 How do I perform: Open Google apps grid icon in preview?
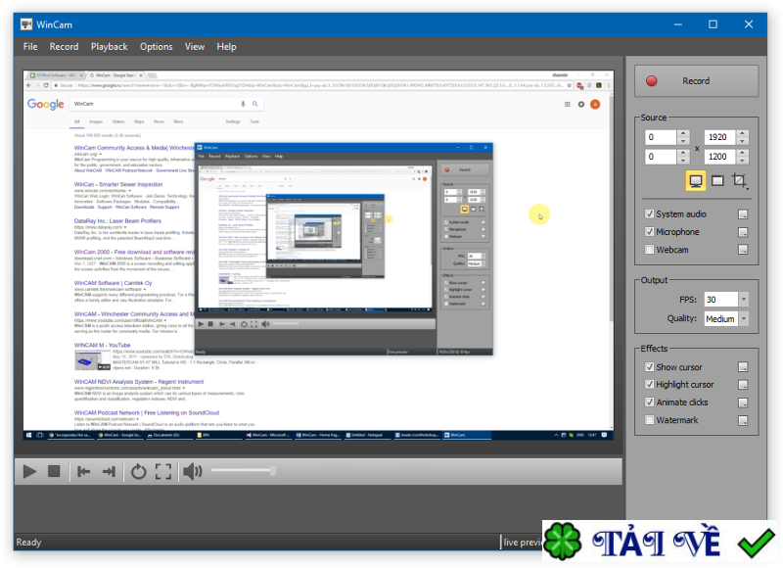(568, 105)
